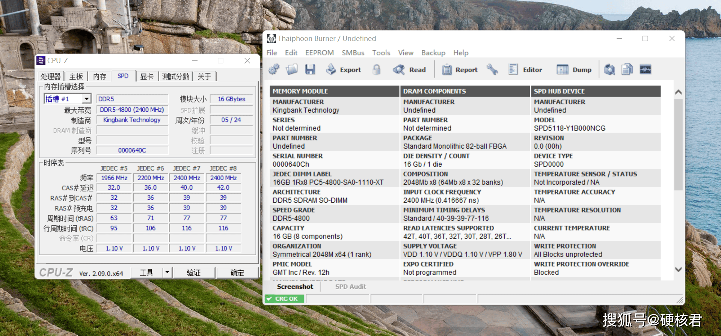Click the 验证 button in CPU-Z
The image size is (721, 336).
(x=194, y=273)
